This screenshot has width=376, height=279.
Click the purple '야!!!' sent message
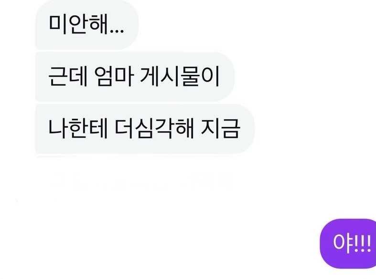click(348, 244)
